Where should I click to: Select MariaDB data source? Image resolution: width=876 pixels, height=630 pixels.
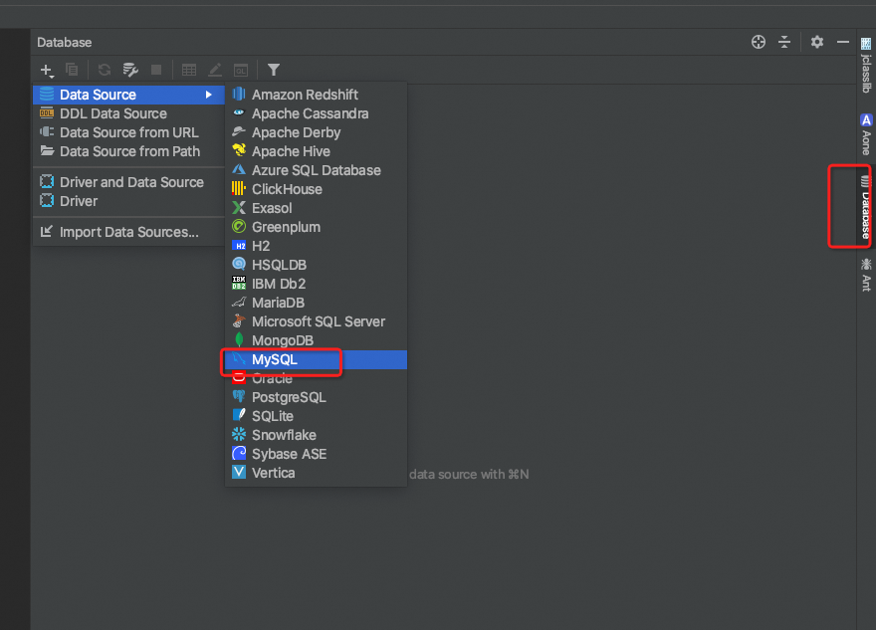tap(317, 304)
